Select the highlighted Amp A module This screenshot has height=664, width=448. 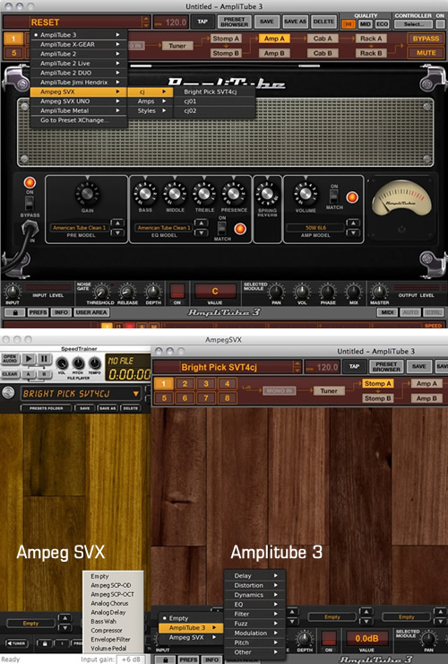[273, 39]
